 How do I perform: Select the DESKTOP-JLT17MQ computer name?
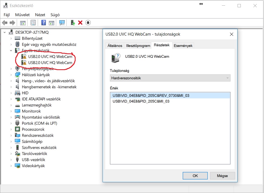pos(32,32)
